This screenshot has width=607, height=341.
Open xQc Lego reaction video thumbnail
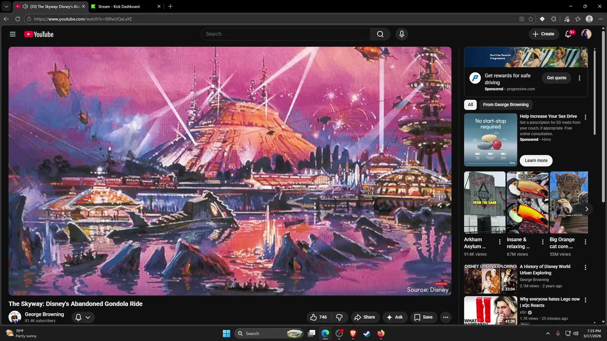(x=490, y=310)
